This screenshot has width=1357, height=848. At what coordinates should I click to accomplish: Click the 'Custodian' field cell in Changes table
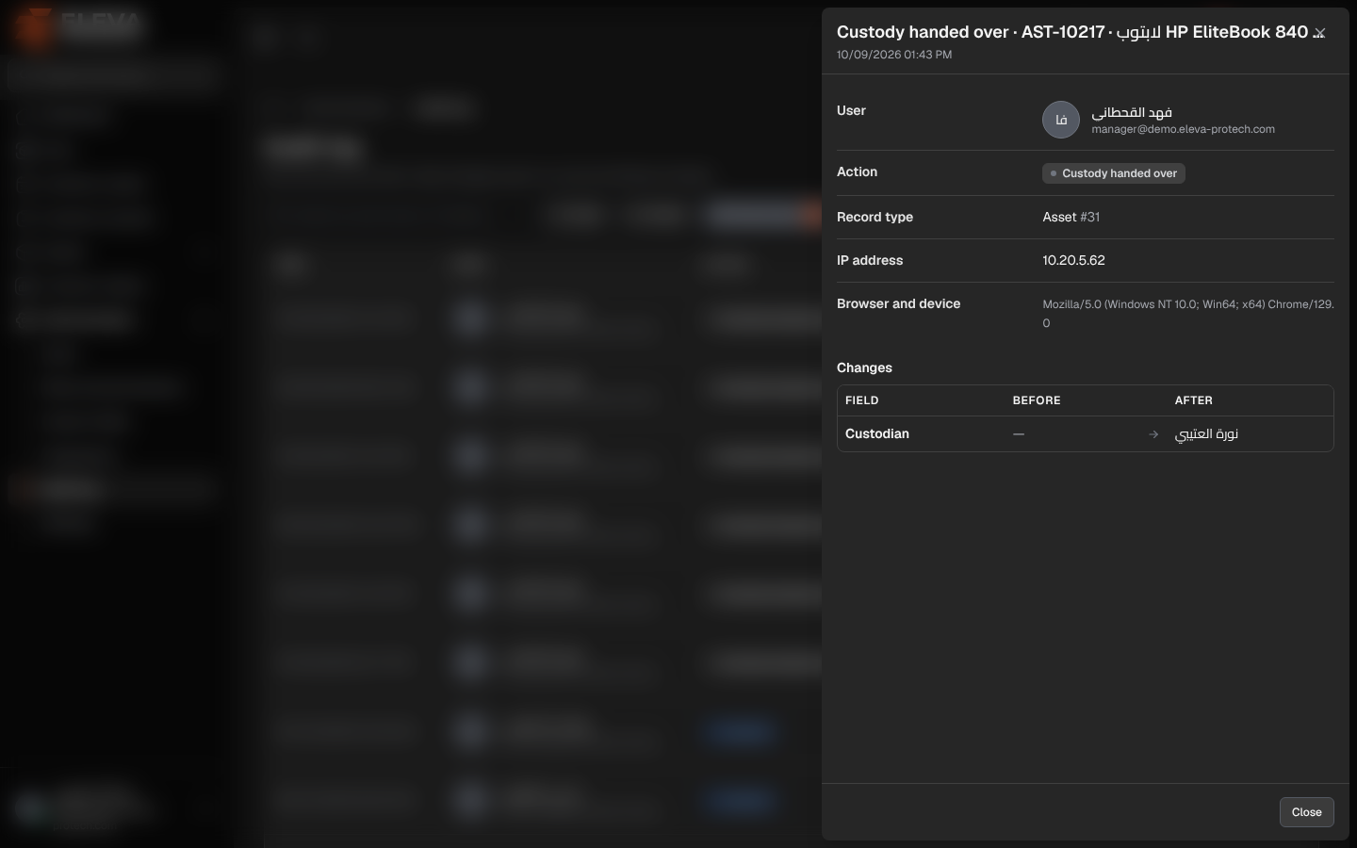click(876, 434)
